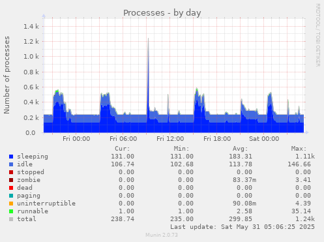Screen dimensions: 324x242
Task: Click idle current value 106.74
Action: (x=123, y=164)
